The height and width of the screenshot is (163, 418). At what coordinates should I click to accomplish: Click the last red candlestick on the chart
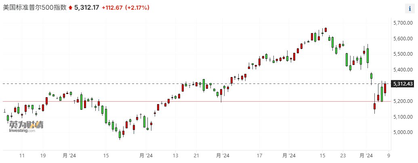(385, 88)
